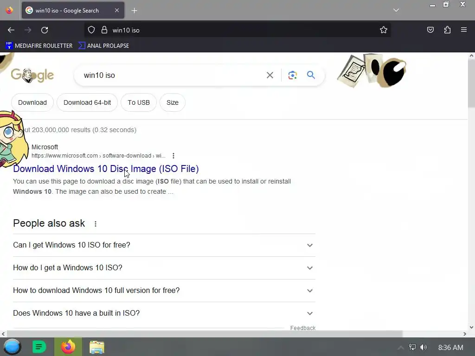This screenshot has width=475, height=356.
Task: Open the clock showing 8:36 AM
Action: pyautogui.click(x=450, y=348)
